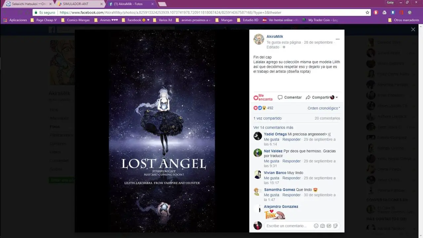
Task: Click the red Opera-style extension icon
Action: [376, 13]
